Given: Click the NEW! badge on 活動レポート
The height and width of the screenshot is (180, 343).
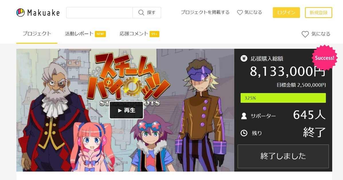Looking at the screenshot, I should (x=100, y=34).
